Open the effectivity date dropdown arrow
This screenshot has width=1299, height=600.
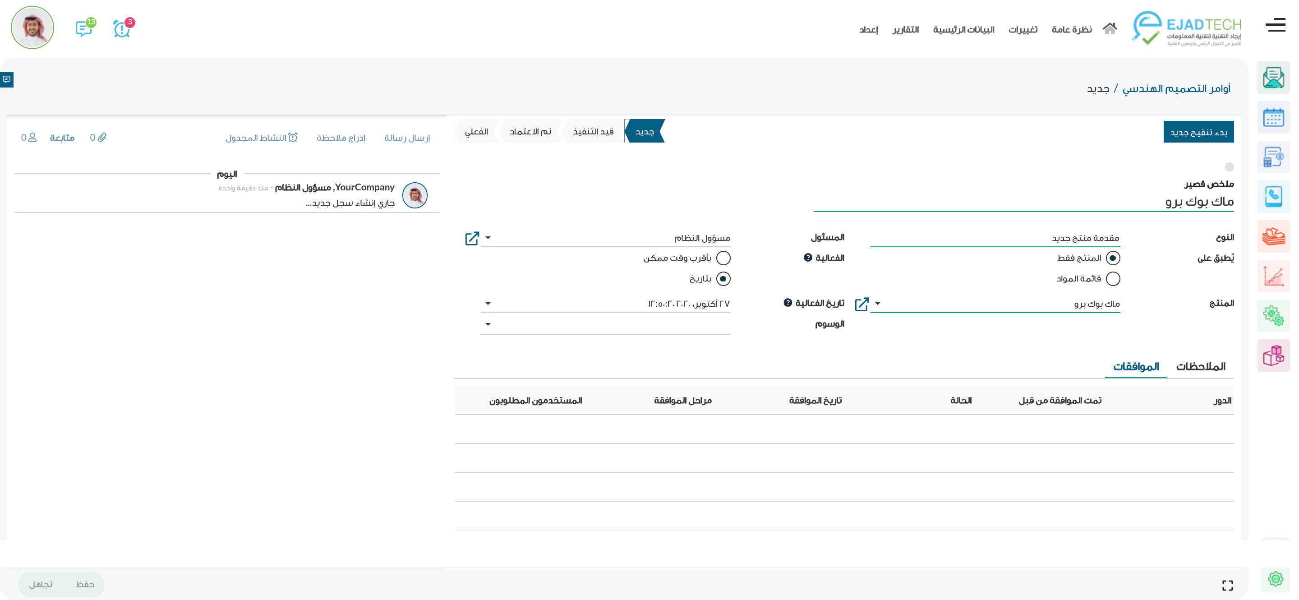(488, 304)
